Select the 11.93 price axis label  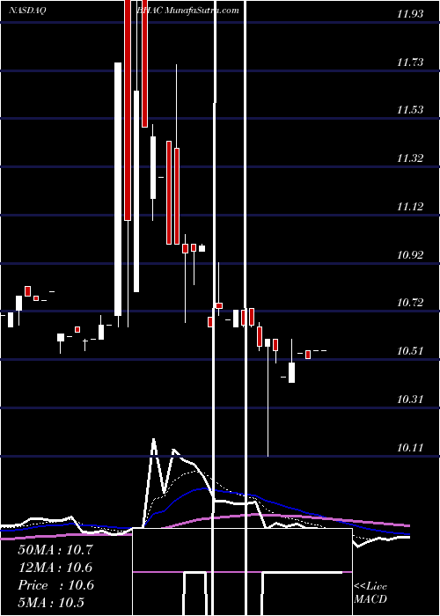coord(410,14)
